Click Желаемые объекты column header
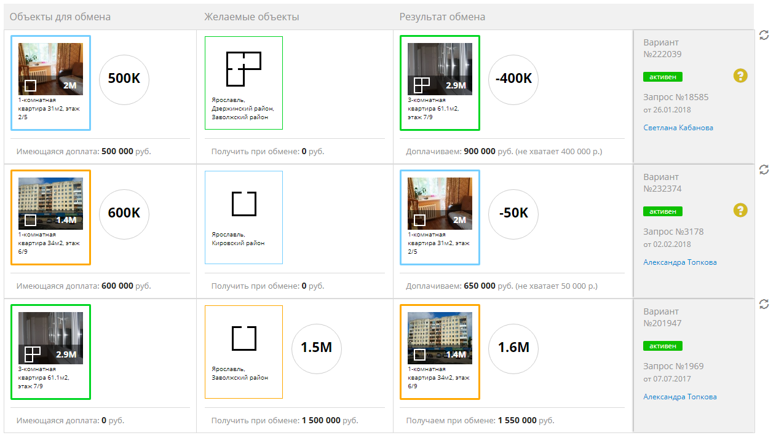This screenshot has width=776, height=438. [x=251, y=17]
